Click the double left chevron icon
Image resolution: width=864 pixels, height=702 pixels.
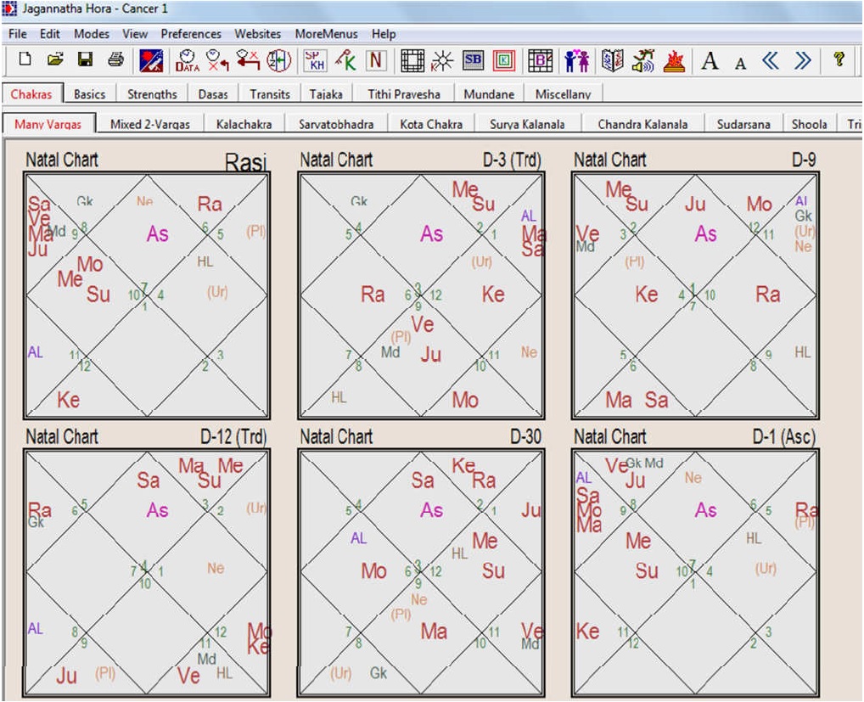click(x=770, y=60)
